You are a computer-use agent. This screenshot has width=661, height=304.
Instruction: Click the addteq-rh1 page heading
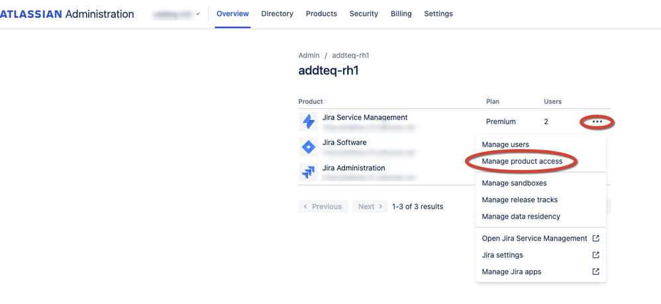click(329, 71)
